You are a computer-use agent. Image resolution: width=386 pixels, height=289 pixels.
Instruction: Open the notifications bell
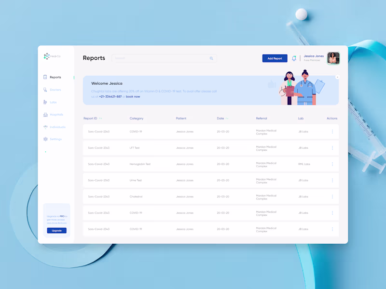click(294, 58)
